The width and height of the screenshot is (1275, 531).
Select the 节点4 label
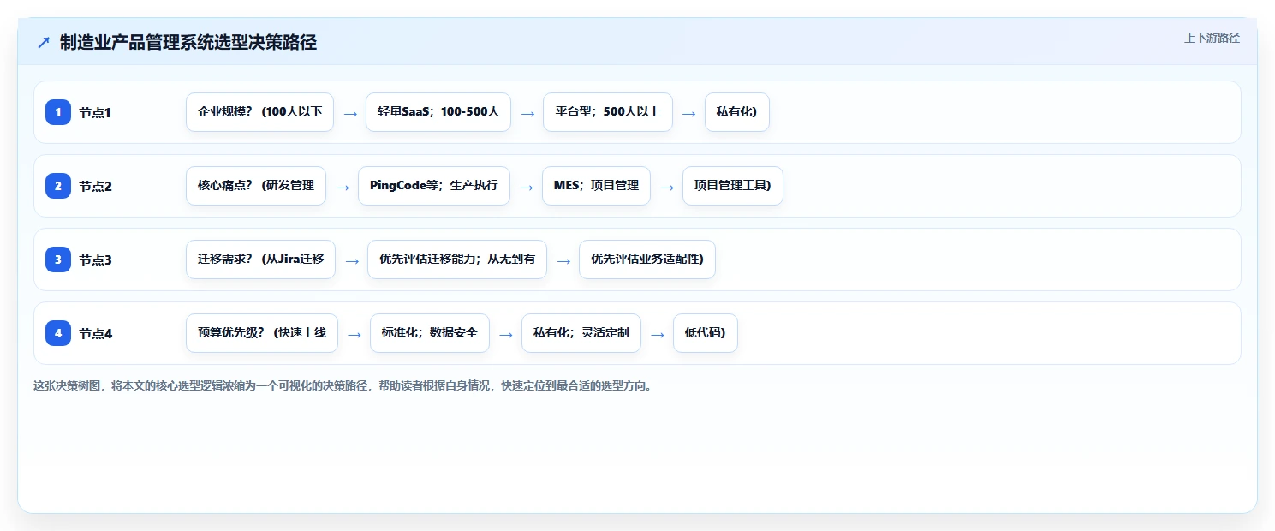coord(96,333)
